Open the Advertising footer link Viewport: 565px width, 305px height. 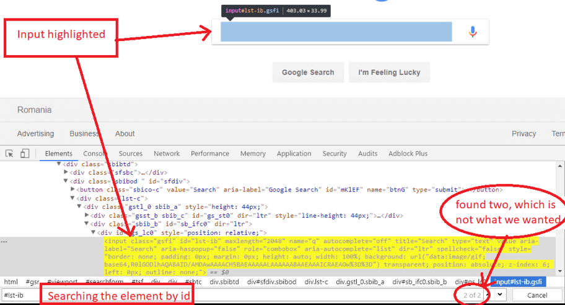click(35, 134)
